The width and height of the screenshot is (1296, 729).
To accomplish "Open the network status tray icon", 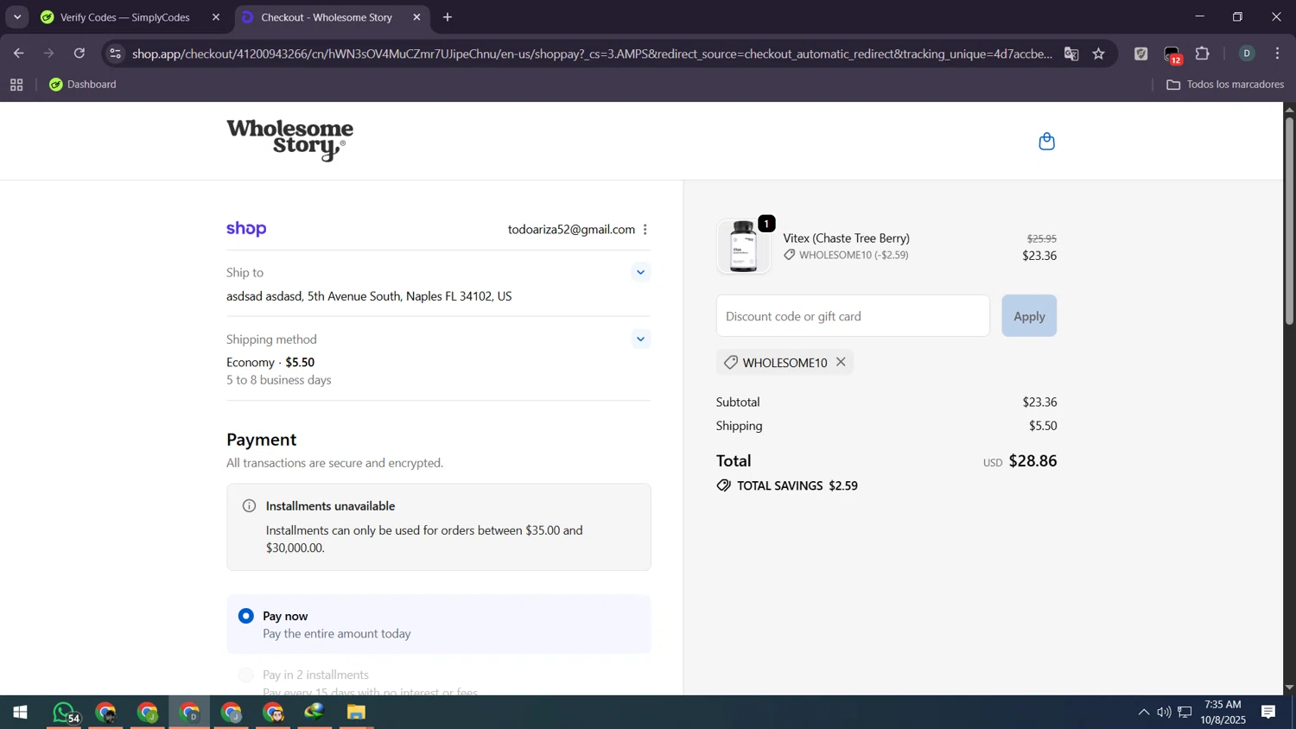I will [1185, 713].
